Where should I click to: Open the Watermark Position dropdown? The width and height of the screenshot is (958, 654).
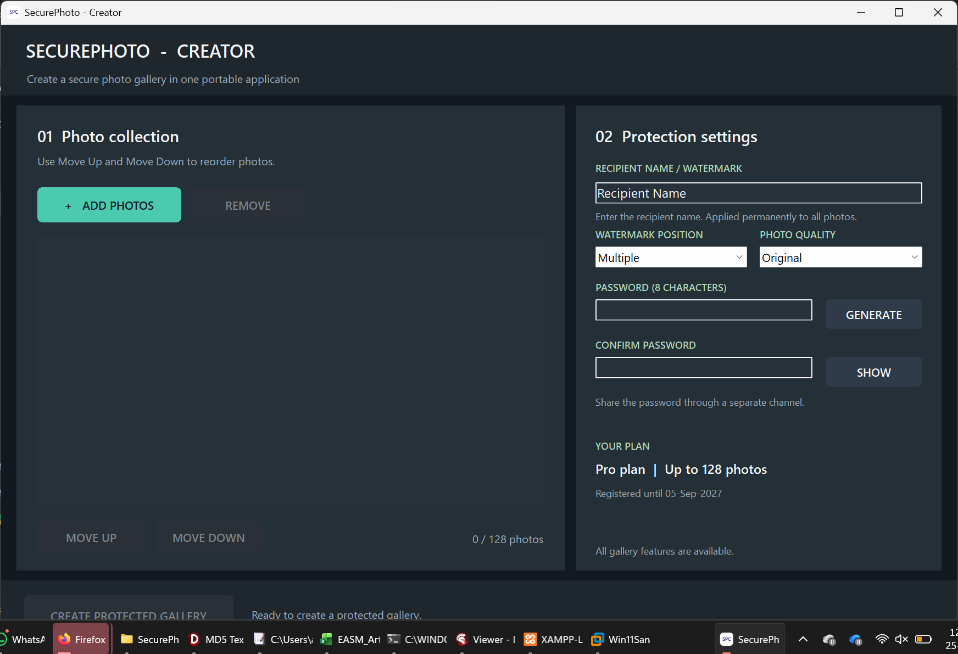pos(671,257)
